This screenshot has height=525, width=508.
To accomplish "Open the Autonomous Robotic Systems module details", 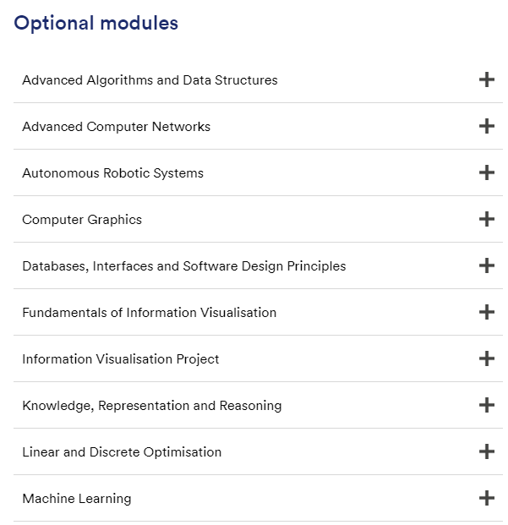I will pos(112,173).
